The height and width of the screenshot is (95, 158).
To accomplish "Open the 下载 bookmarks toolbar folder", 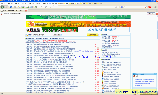I will click(88, 3).
